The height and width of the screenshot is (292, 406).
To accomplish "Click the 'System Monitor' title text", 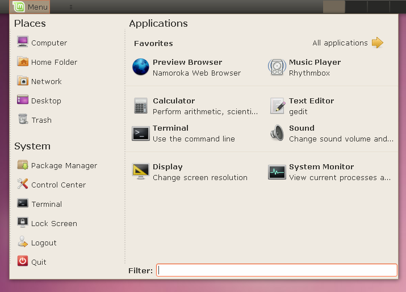I will 321,166.
